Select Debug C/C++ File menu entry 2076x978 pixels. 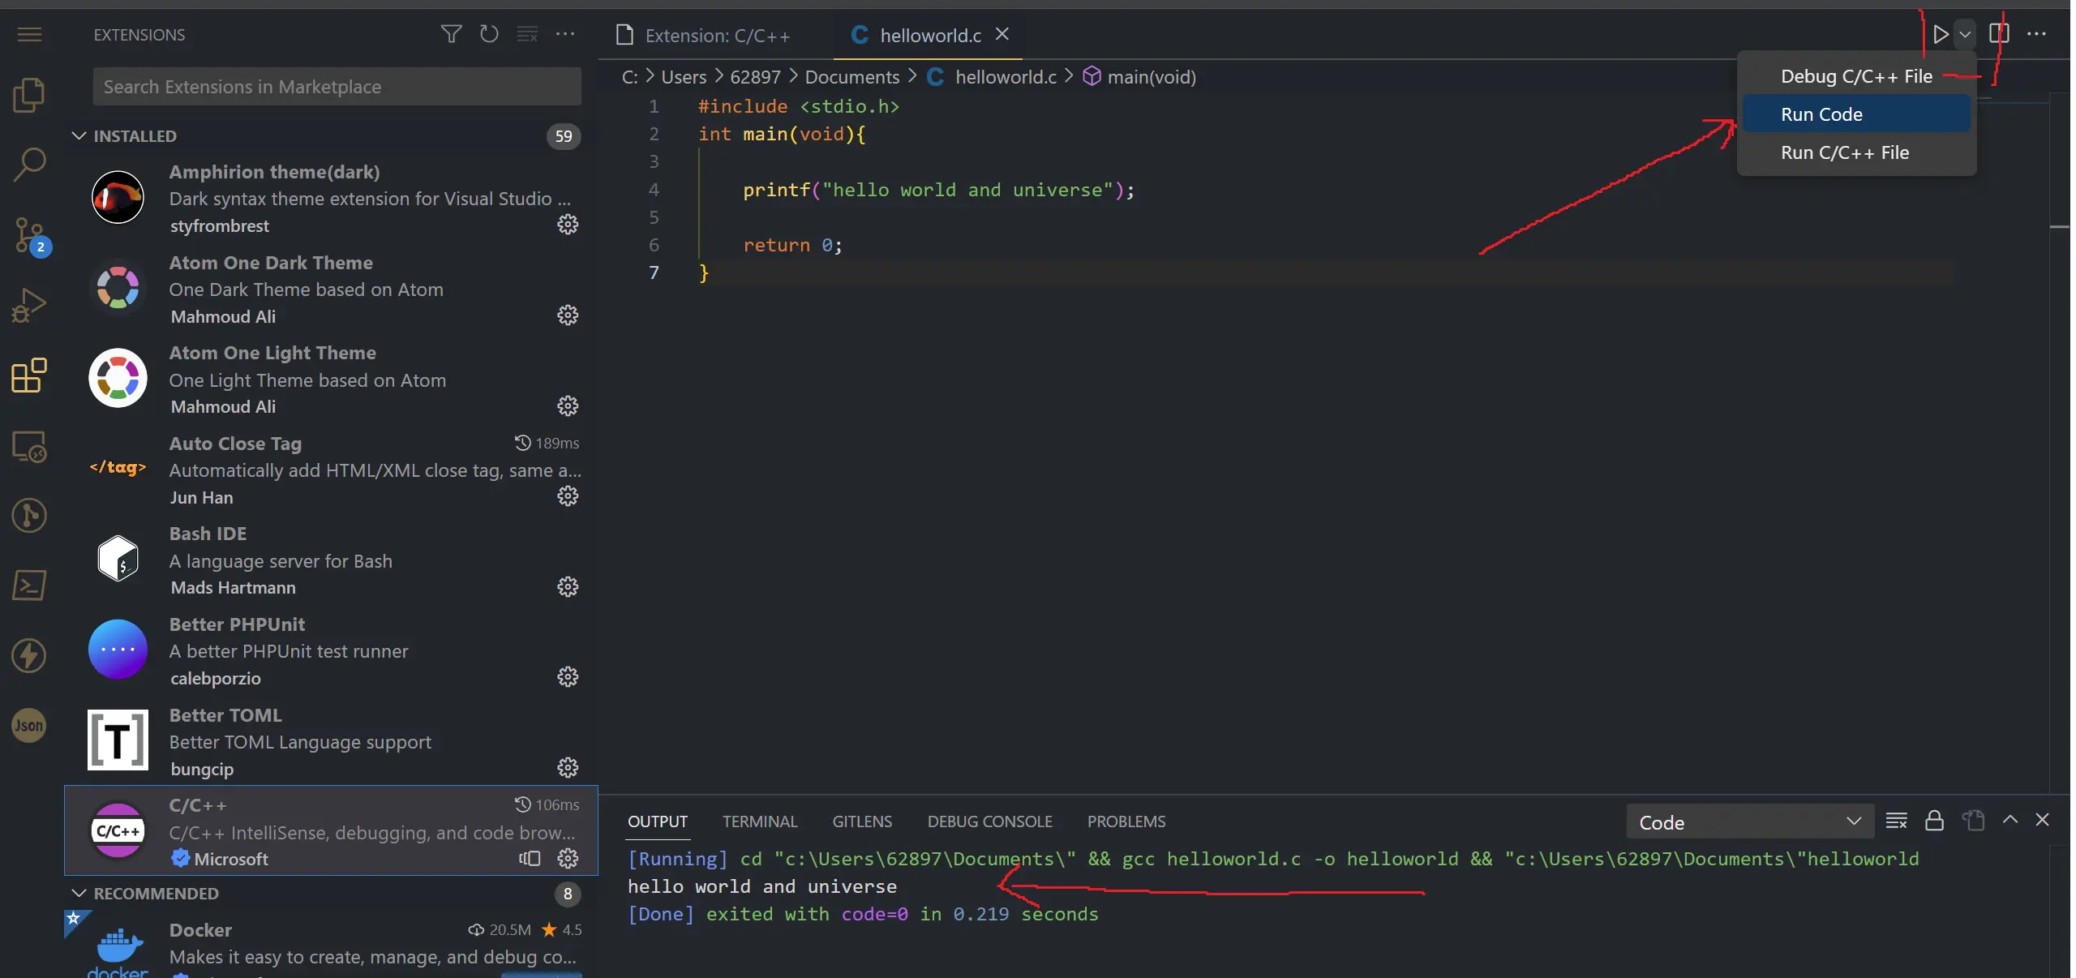point(1856,76)
